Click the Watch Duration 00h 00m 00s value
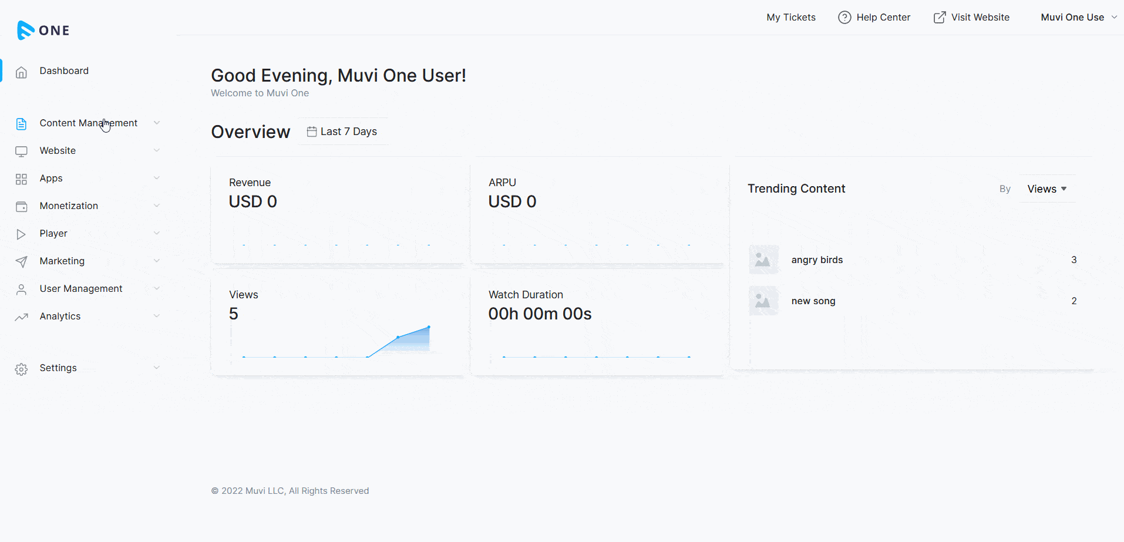Screen dimensions: 1124x542 point(540,314)
